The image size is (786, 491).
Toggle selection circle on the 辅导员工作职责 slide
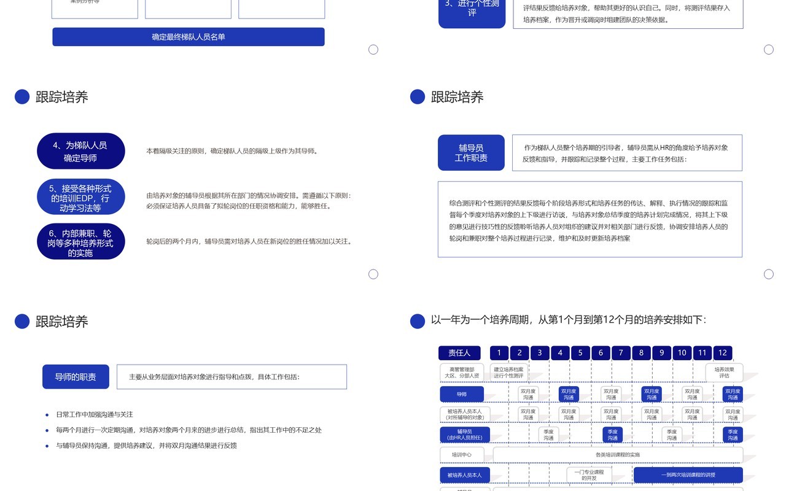click(x=769, y=274)
